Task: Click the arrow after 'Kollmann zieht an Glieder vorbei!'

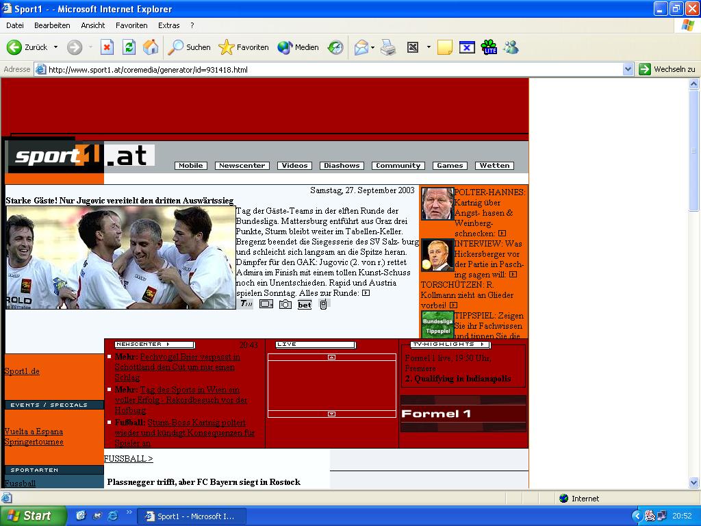Action: click(453, 305)
